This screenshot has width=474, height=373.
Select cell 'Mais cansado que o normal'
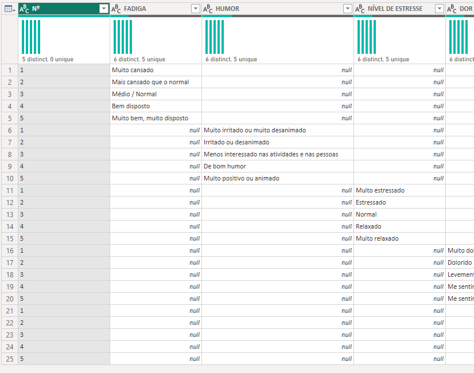click(156, 82)
